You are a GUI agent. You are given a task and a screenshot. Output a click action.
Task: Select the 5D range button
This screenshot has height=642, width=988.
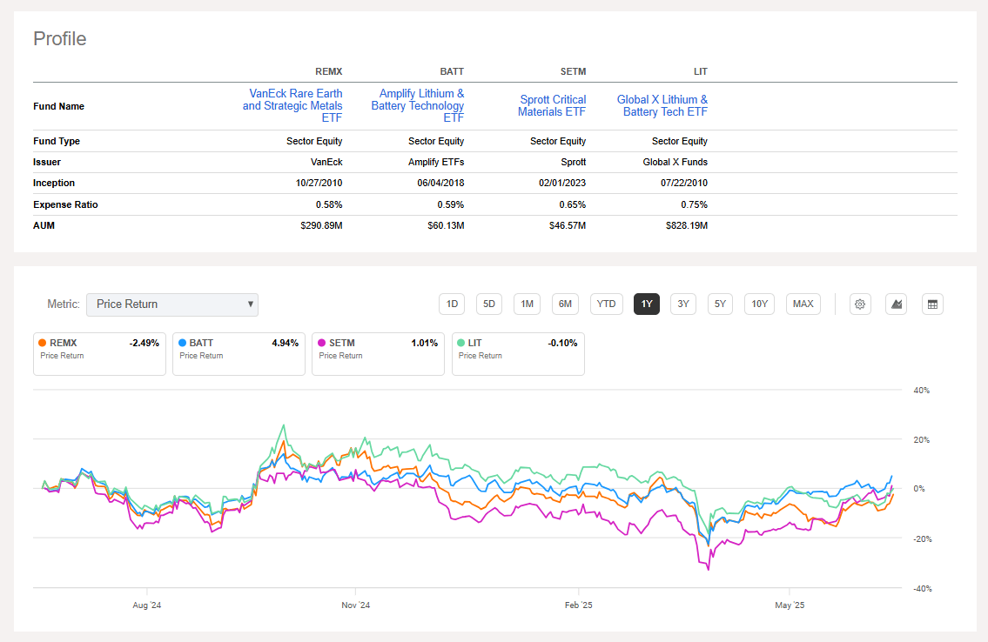(488, 304)
